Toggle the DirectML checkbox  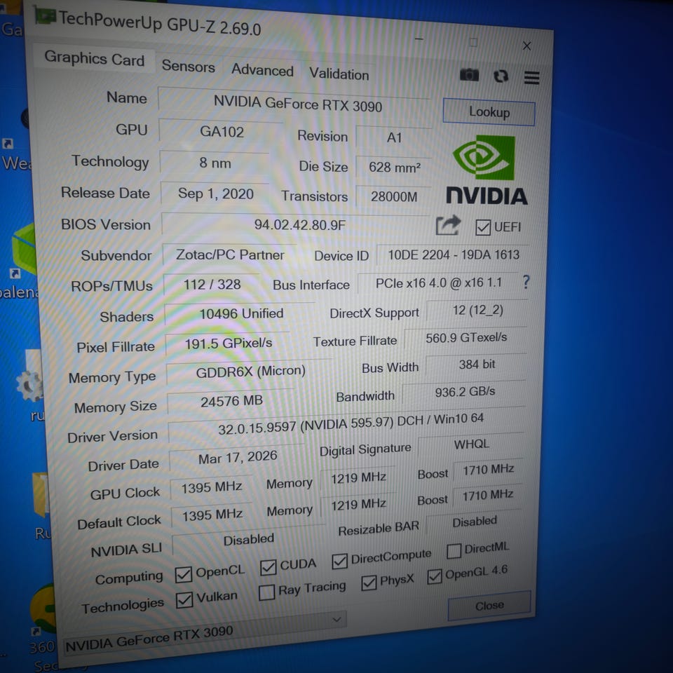(454, 551)
